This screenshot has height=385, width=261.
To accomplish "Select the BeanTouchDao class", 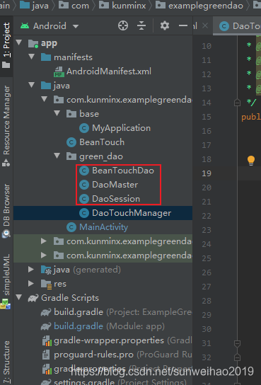I will (x=123, y=171).
